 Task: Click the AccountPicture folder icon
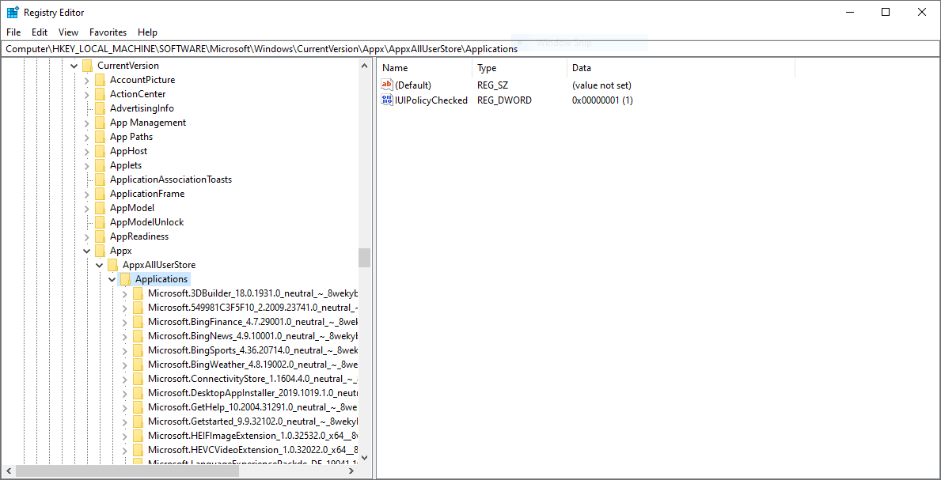(101, 79)
